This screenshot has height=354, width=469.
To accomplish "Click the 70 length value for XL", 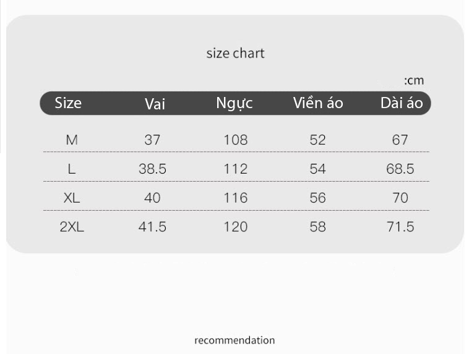I will [x=400, y=198].
